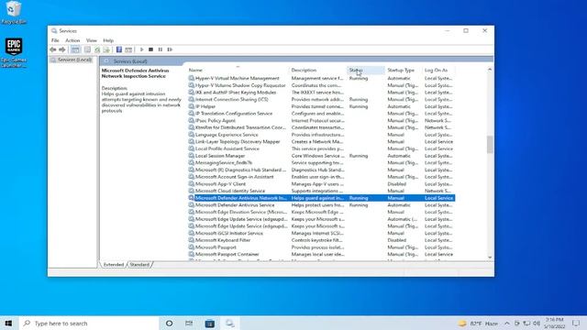Image resolution: width=587 pixels, height=330 pixels.
Task: Select Microsoft iSCSI Initiator Service row
Action: tap(321, 233)
